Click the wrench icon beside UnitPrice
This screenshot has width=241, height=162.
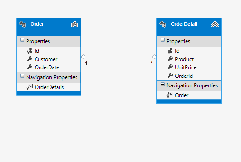pyautogui.click(x=170, y=67)
